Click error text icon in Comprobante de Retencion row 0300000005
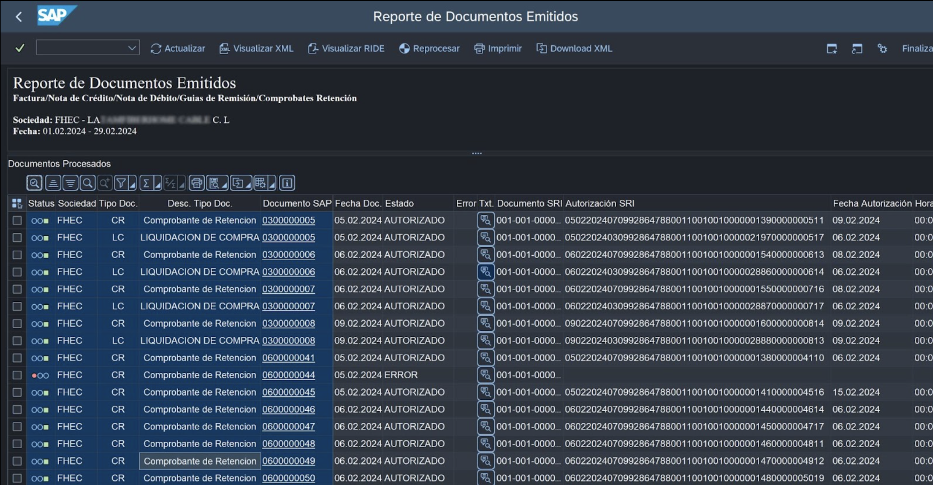The image size is (933, 485). (485, 220)
